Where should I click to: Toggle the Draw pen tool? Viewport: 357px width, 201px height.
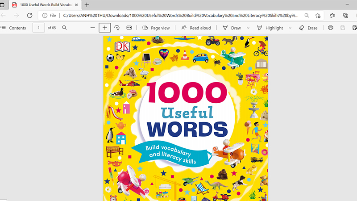point(232,28)
